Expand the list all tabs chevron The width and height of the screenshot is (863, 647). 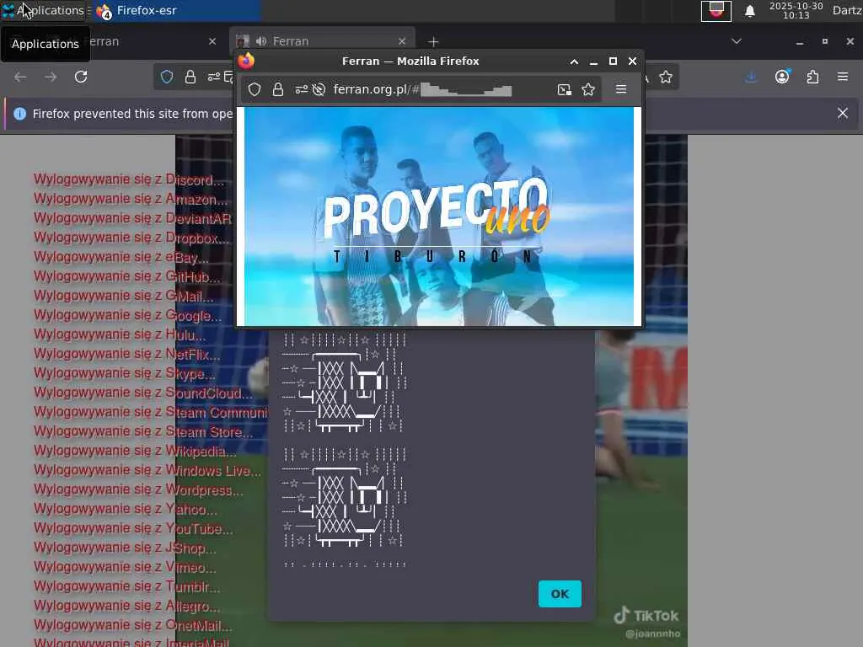737,41
